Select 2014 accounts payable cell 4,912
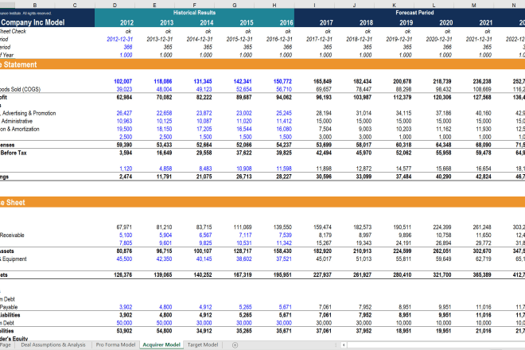525x350 pixels. coord(205,307)
